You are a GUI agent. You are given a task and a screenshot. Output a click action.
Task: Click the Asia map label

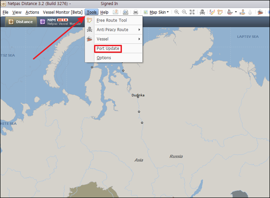point(139,160)
